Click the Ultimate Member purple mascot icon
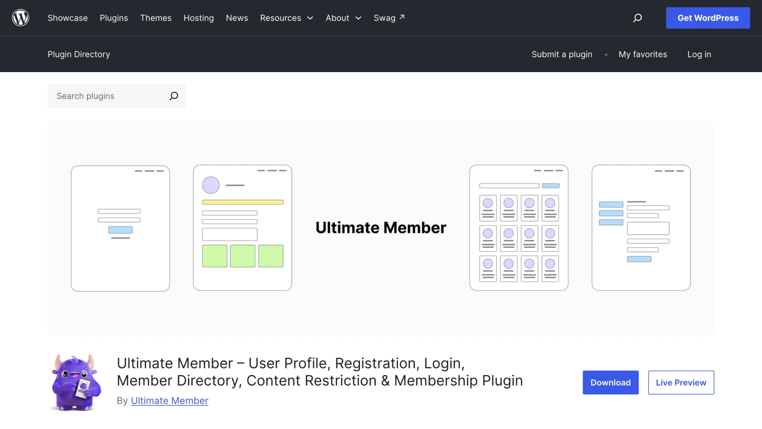Image resolution: width=762 pixels, height=429 pixels. coord(75,382)
